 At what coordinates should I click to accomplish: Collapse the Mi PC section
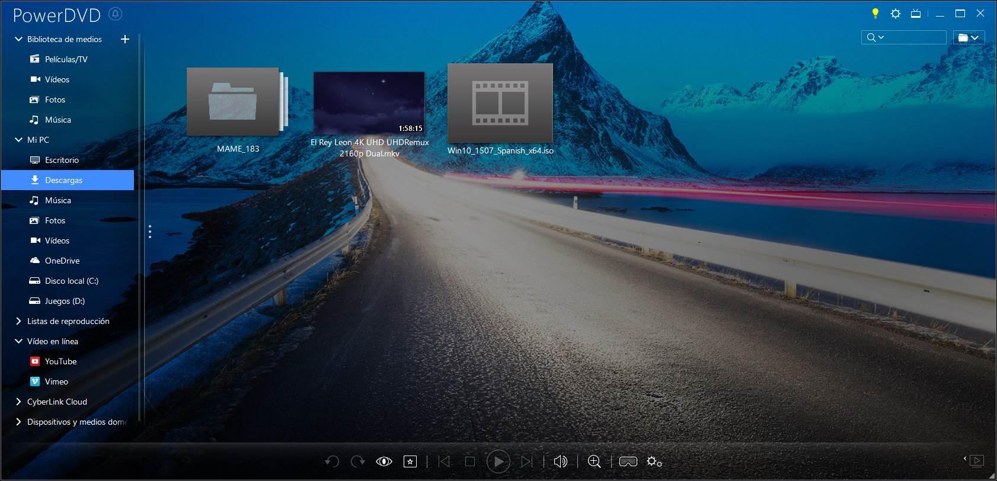(18, 140)
